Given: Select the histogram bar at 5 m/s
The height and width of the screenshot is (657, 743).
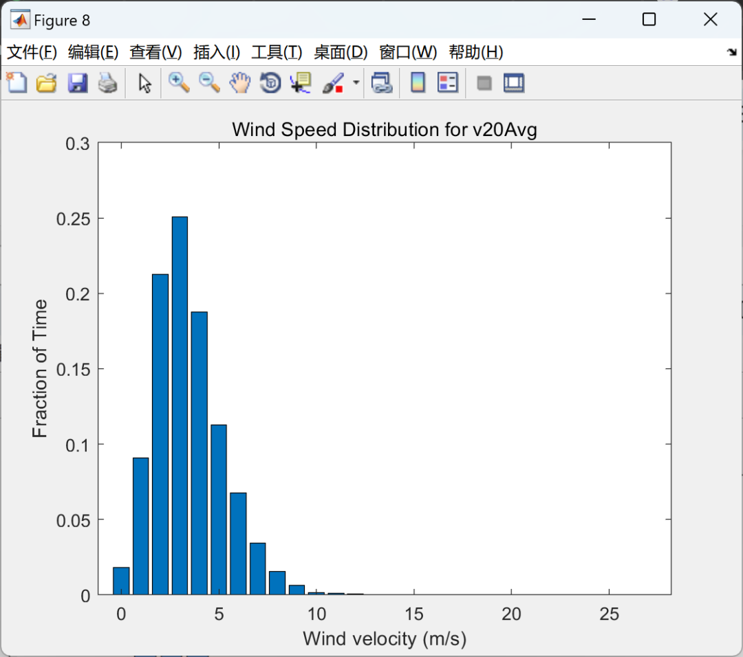Looking at the screenshot, I should point(219,510).
